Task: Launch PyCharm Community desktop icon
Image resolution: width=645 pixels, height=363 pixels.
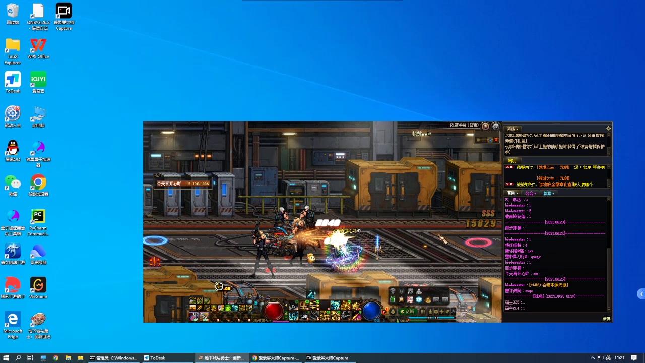Action: point(38,223)
